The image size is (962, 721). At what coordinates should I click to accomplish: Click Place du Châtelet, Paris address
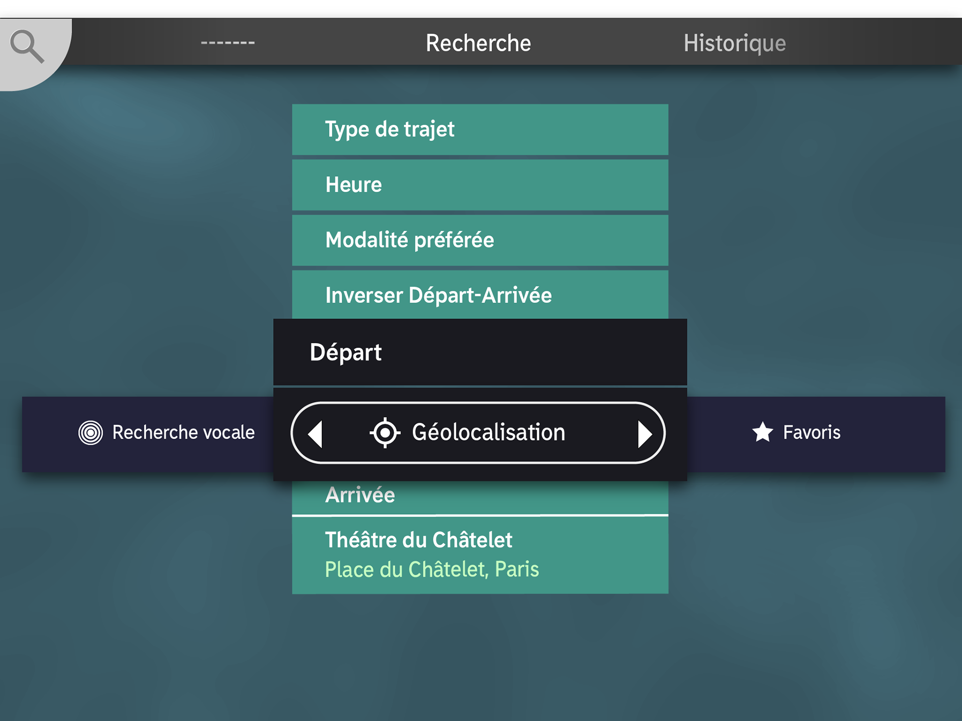(x=432, y=569)
